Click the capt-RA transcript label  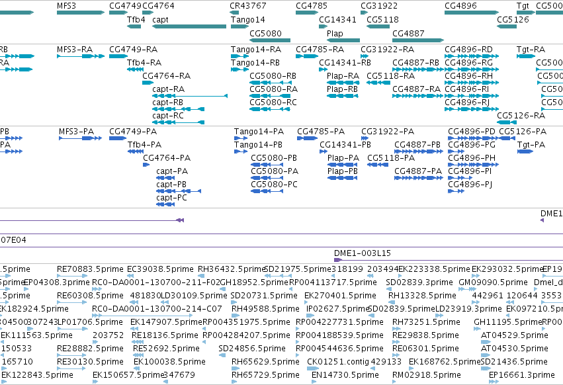click(169, 89)
